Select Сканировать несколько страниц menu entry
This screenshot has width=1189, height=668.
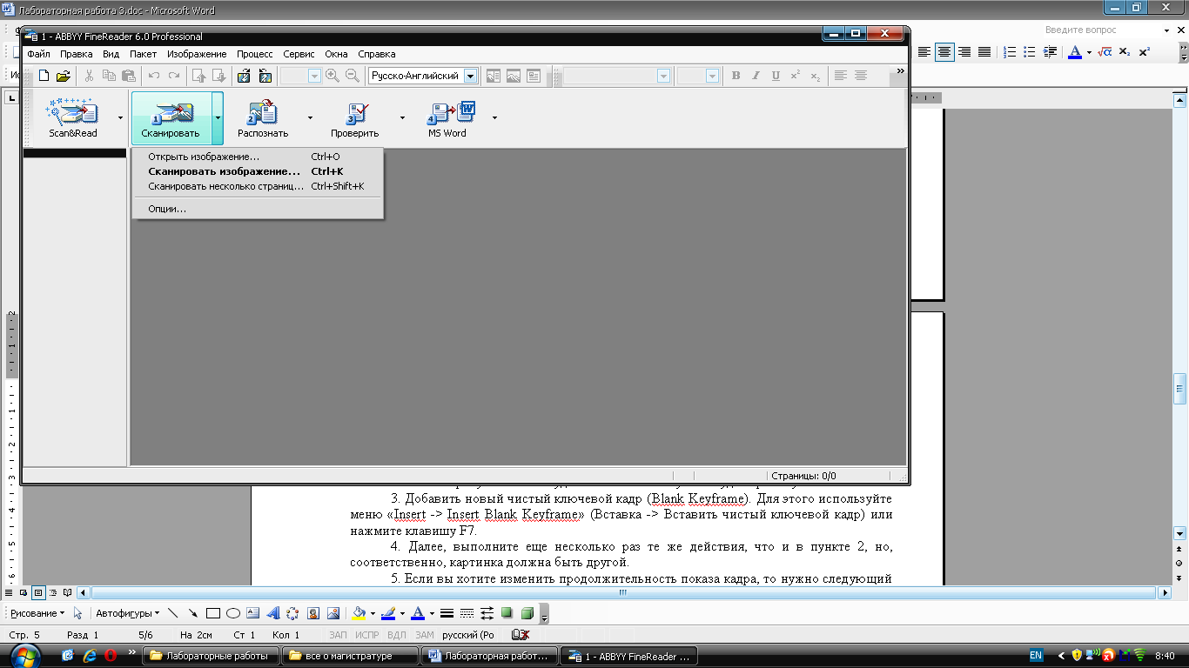(x=258, y=186)
